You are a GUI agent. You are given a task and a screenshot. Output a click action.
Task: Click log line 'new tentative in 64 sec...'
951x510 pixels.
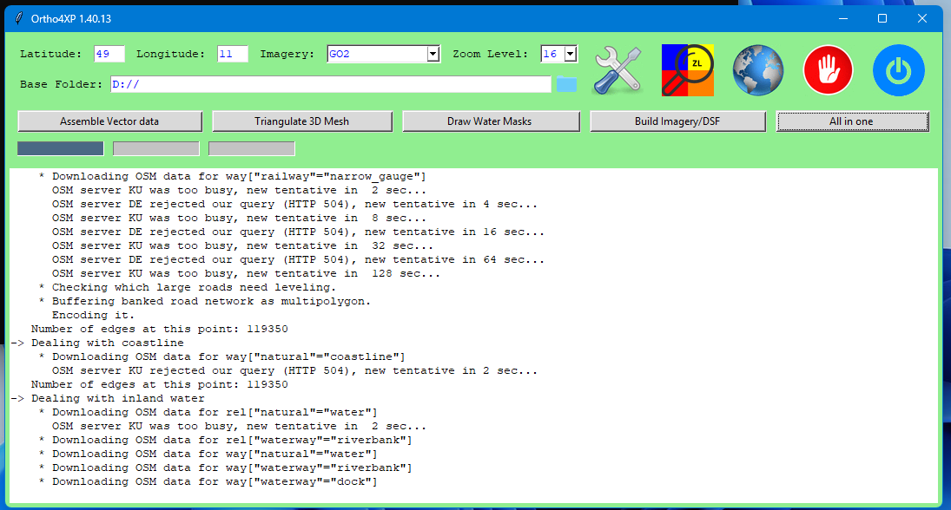[x=298, y=259]
